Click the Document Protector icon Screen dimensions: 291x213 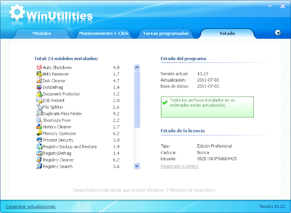tap(39, 94)
